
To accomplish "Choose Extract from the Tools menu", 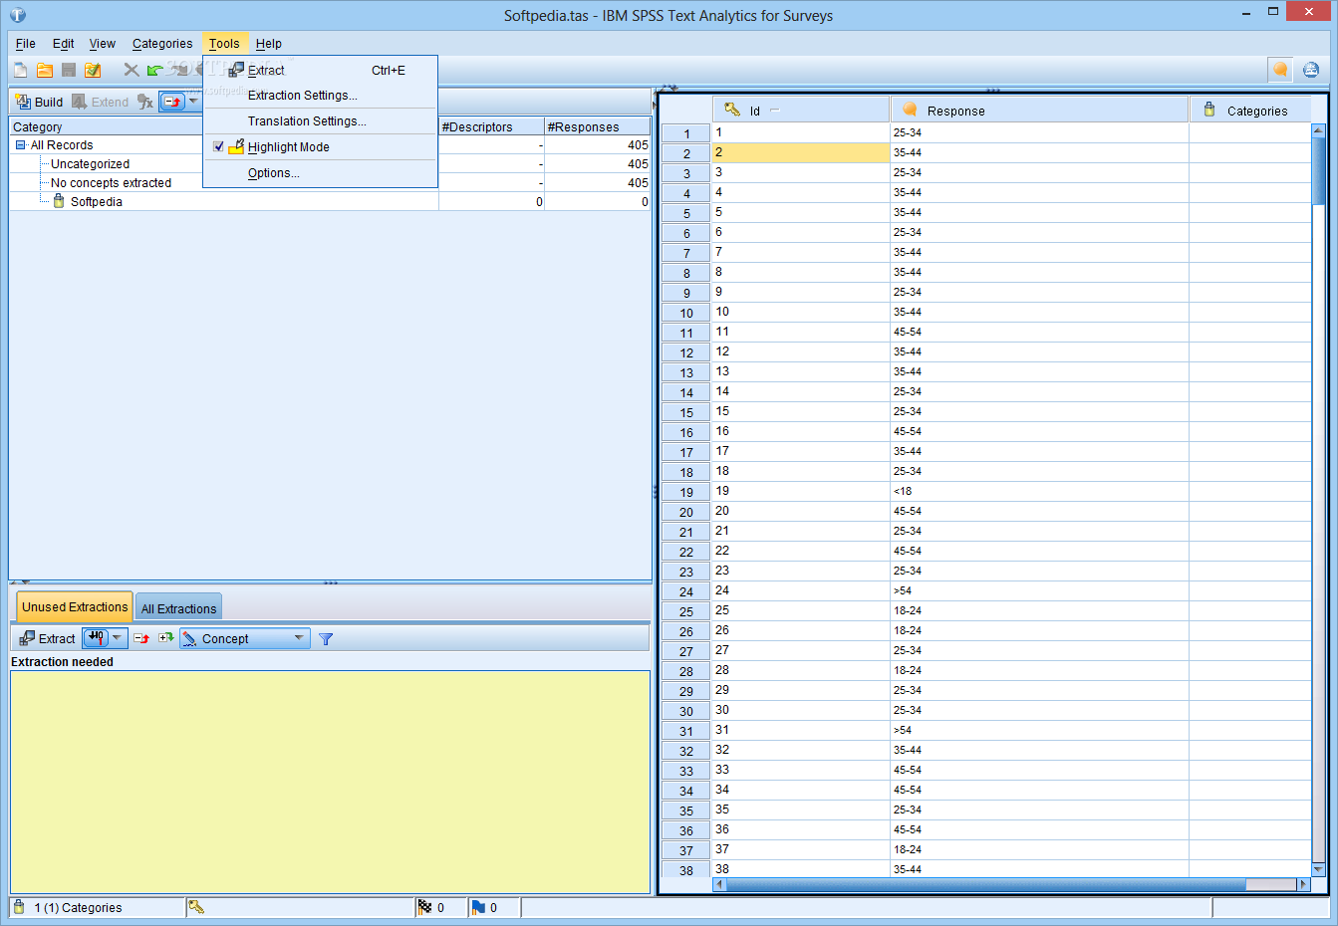I will pos(320,70).
